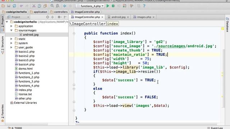Image resolution: width=230 pixels, height=129 pixels.
Task: Click ImageController.php in the breadcrumb bar
Action: (x=86, y=12)
